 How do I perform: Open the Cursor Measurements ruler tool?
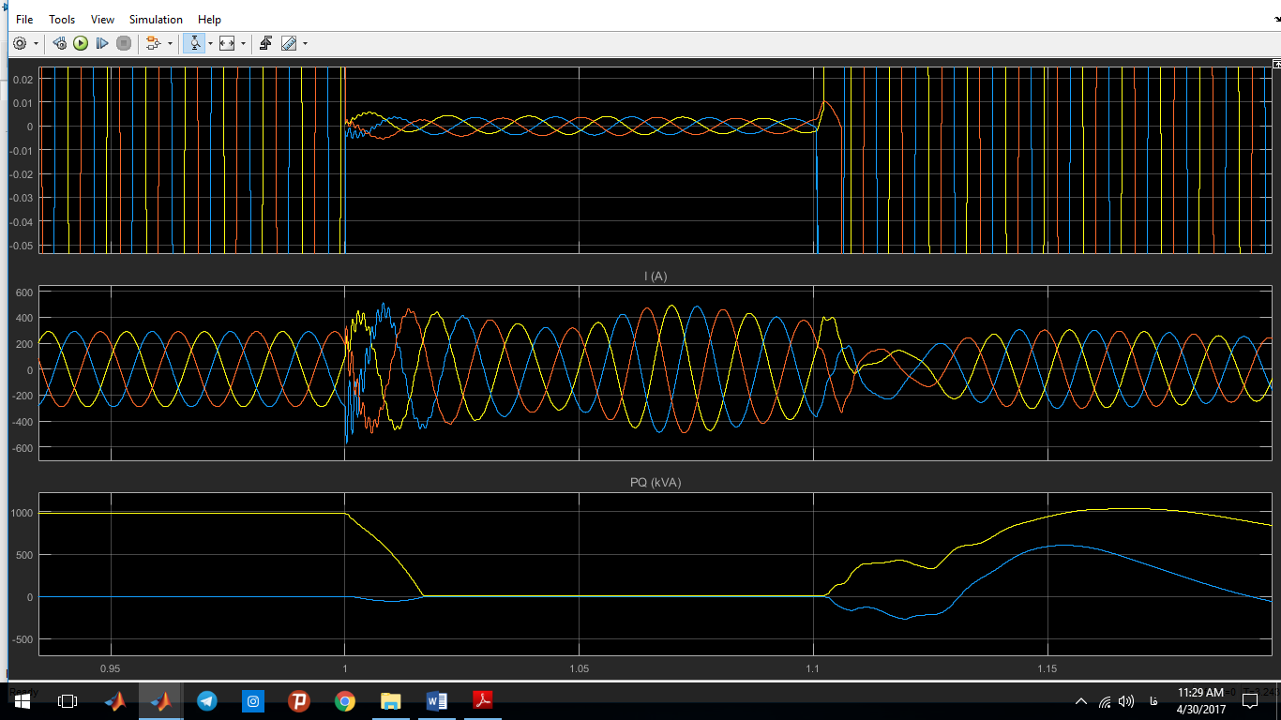pyautogui.click(x=289, y=43)
